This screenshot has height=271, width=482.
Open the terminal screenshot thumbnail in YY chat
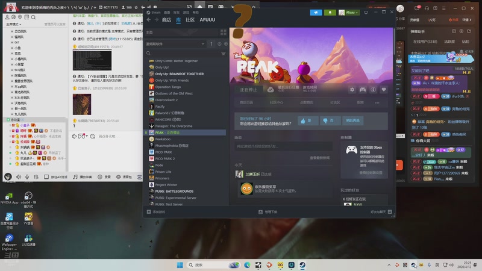coord(92,60)
